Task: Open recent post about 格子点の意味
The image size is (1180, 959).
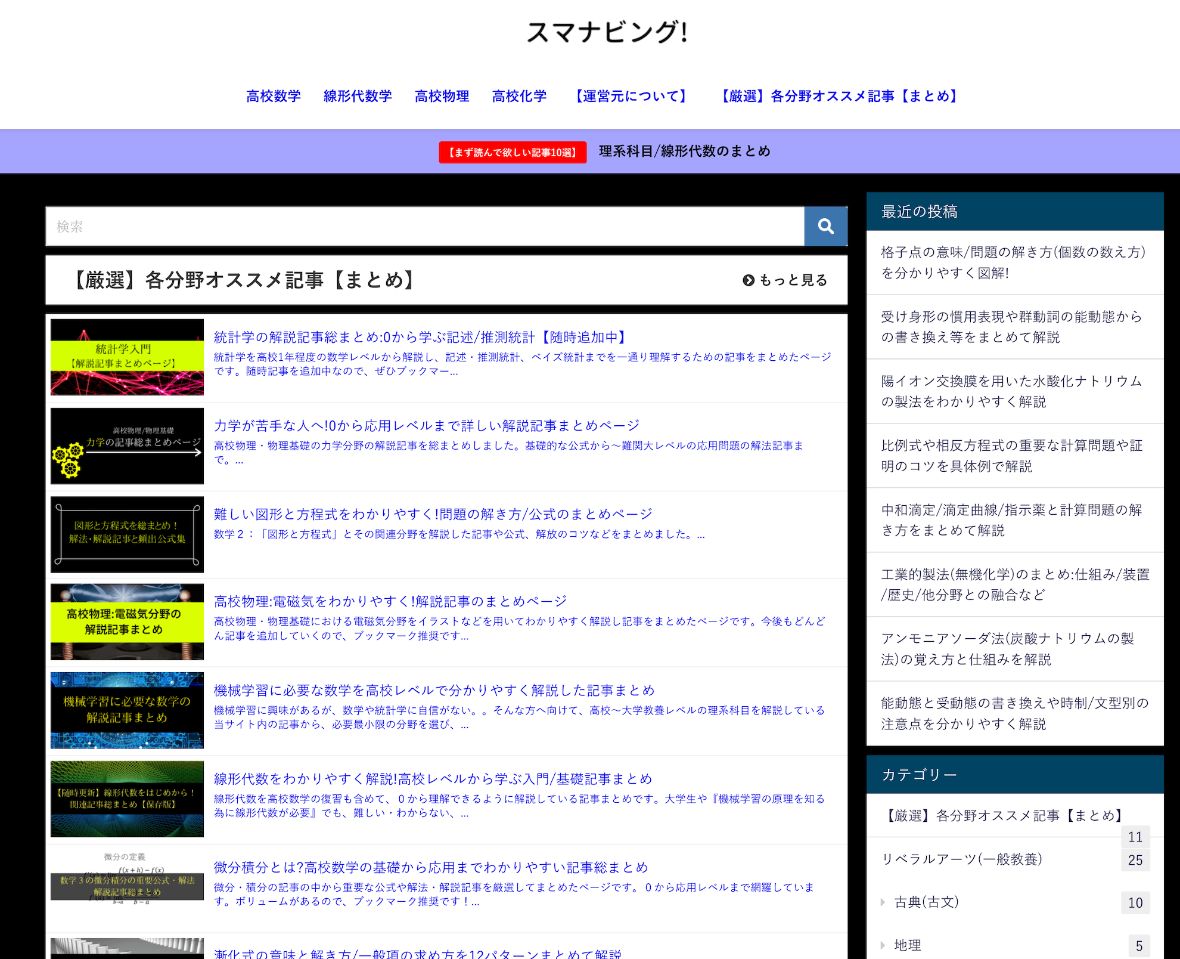Action: tap(1013, 262)
